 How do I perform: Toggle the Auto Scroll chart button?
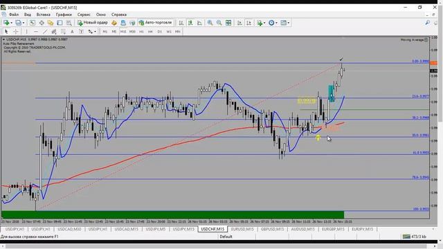tap(239, 23)
